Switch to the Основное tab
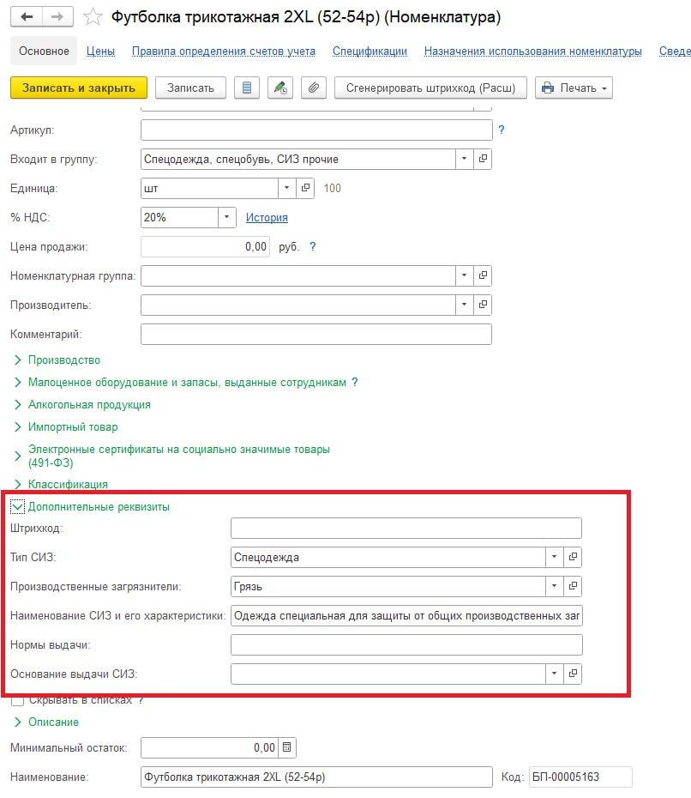691x798 pixels. (x=44, y=51)
